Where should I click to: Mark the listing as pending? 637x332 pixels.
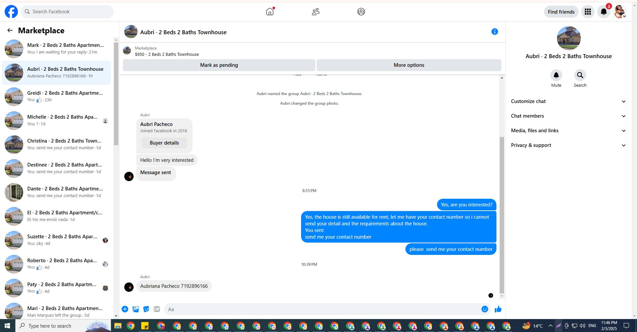pos(219,65)
